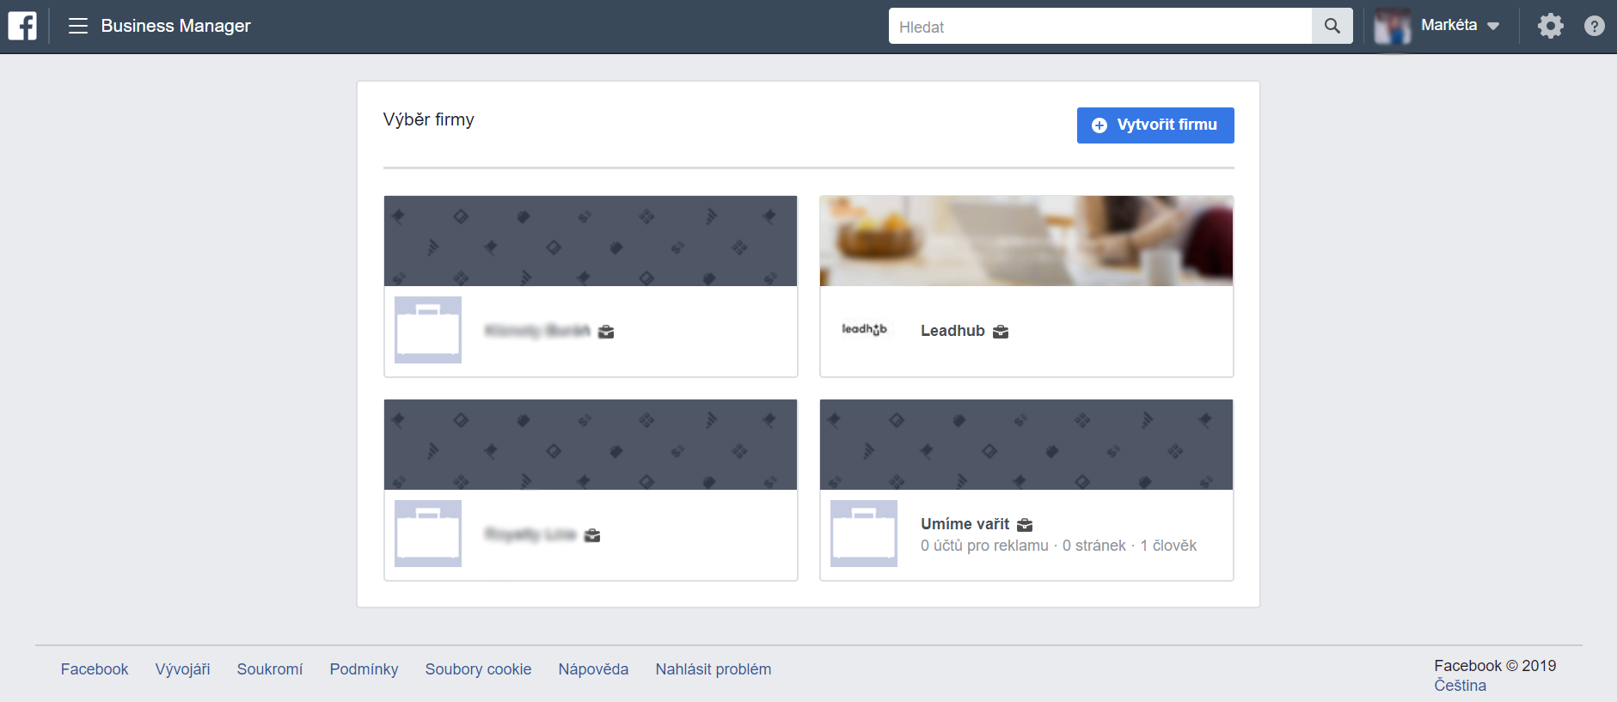Click the briefcase icon beside Umíme vařit
1617x702 pixels.
1025,525
